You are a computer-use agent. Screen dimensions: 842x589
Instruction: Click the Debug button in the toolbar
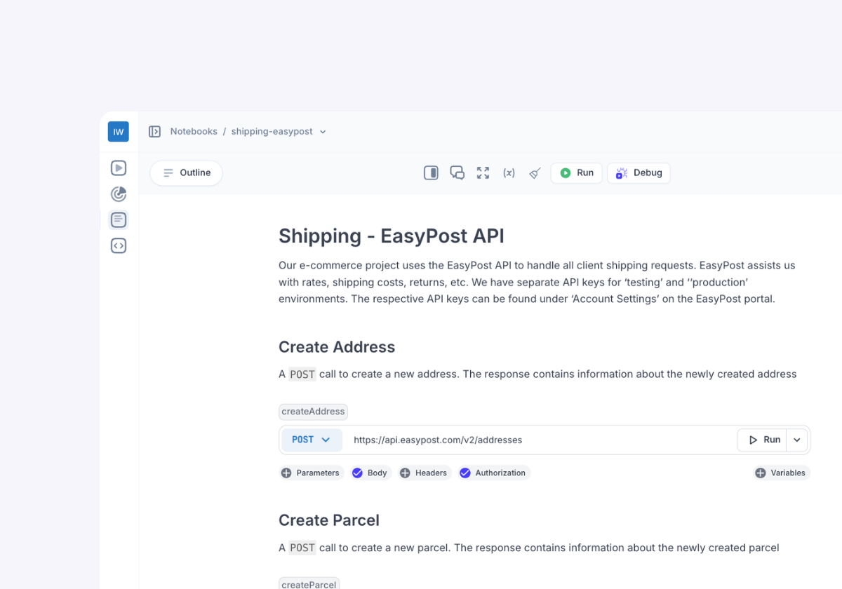pos(639,173)
